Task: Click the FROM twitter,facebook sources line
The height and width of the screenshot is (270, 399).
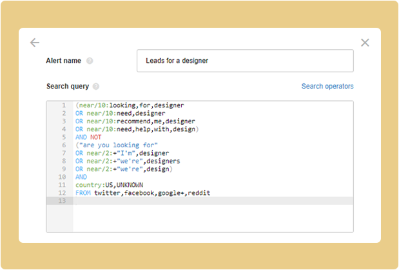Action: 142,193
